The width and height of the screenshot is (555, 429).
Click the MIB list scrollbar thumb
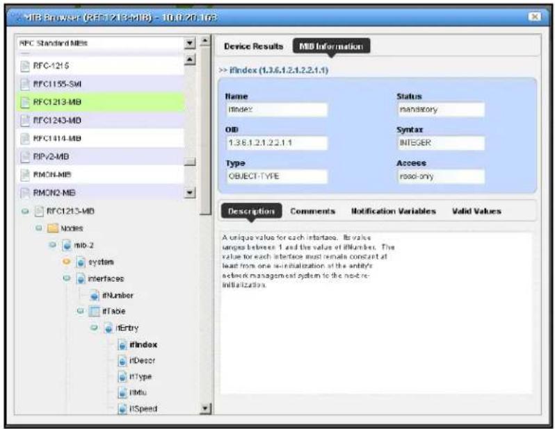coord(190,162)
